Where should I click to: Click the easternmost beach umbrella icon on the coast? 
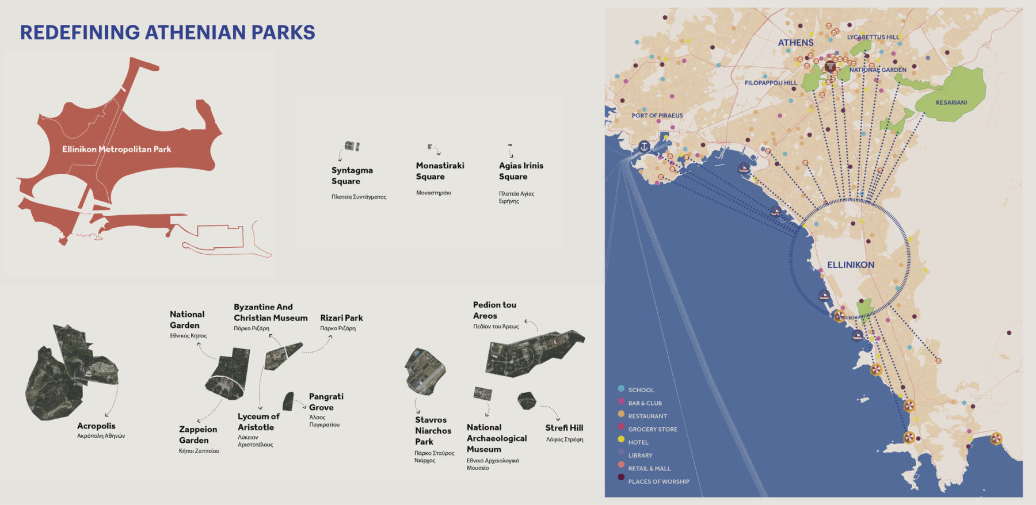tap(996, 439)
